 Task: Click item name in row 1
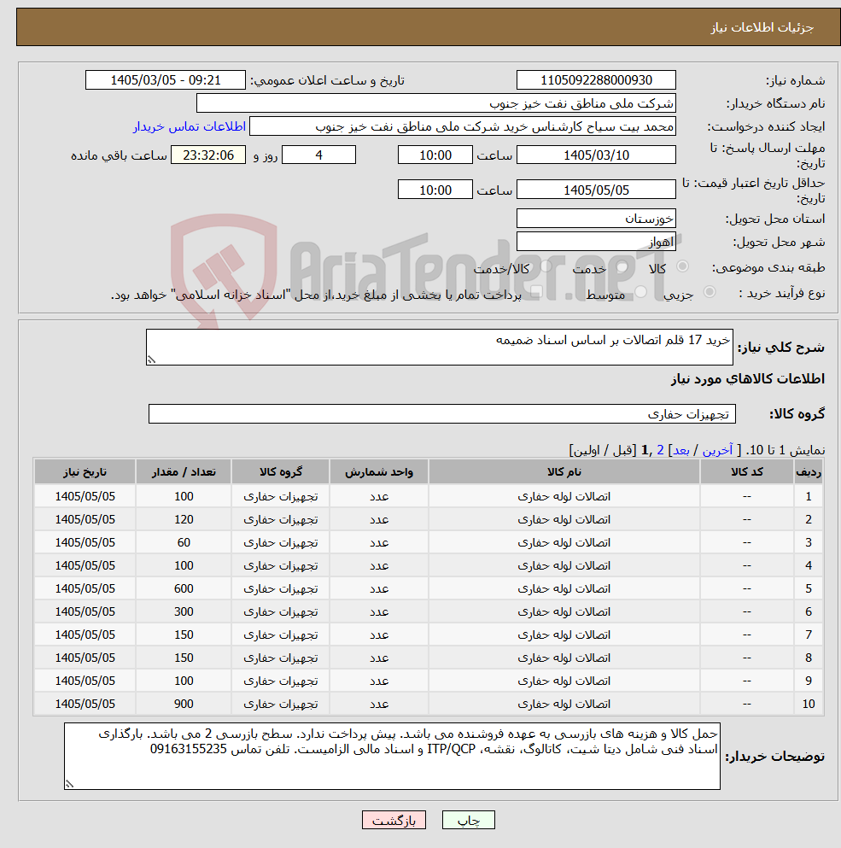point(564,496)
